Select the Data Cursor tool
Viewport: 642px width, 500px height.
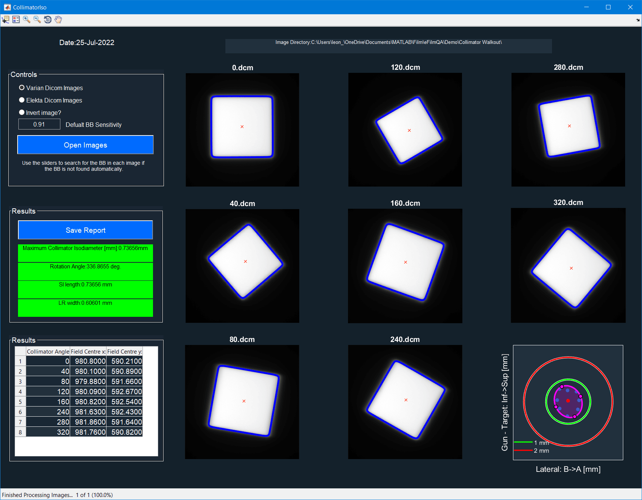(x=5, y=20)
